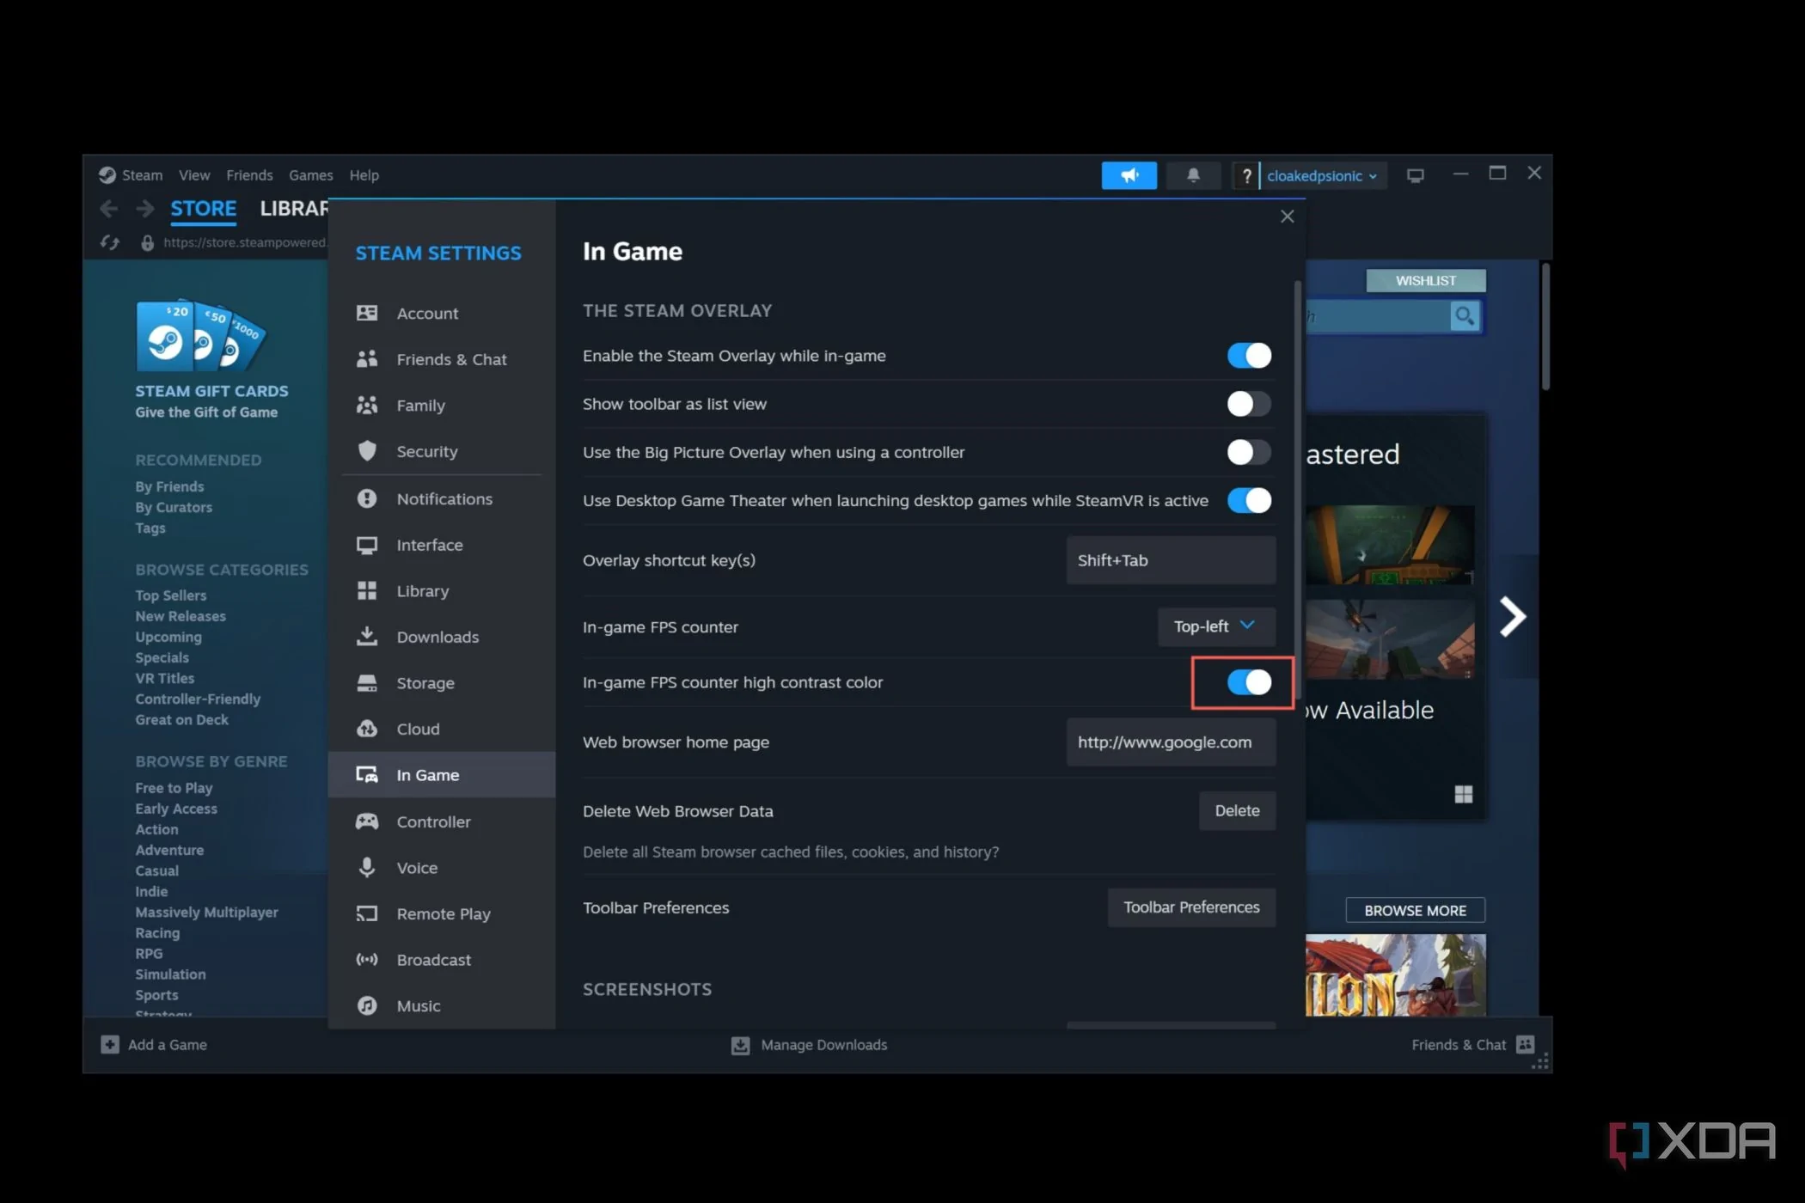Toggle Show toolbar as list view
Image resolution: width=1805 pixels, height=1203 pixels.
pyautogui.click(x=1249, y=404)
